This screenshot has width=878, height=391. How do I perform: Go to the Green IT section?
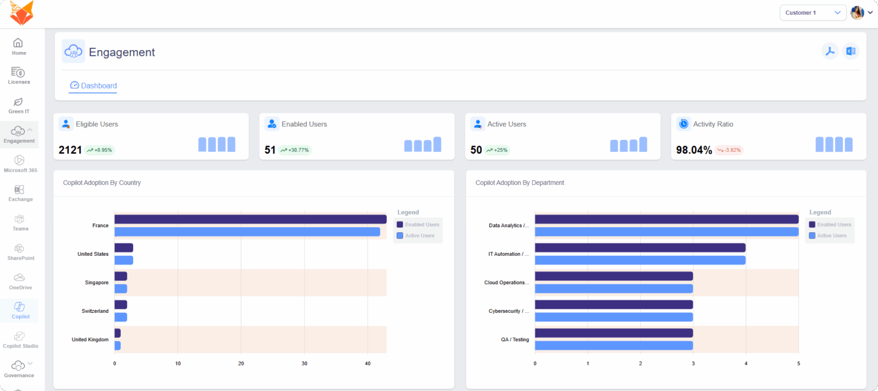click(19, 105)
